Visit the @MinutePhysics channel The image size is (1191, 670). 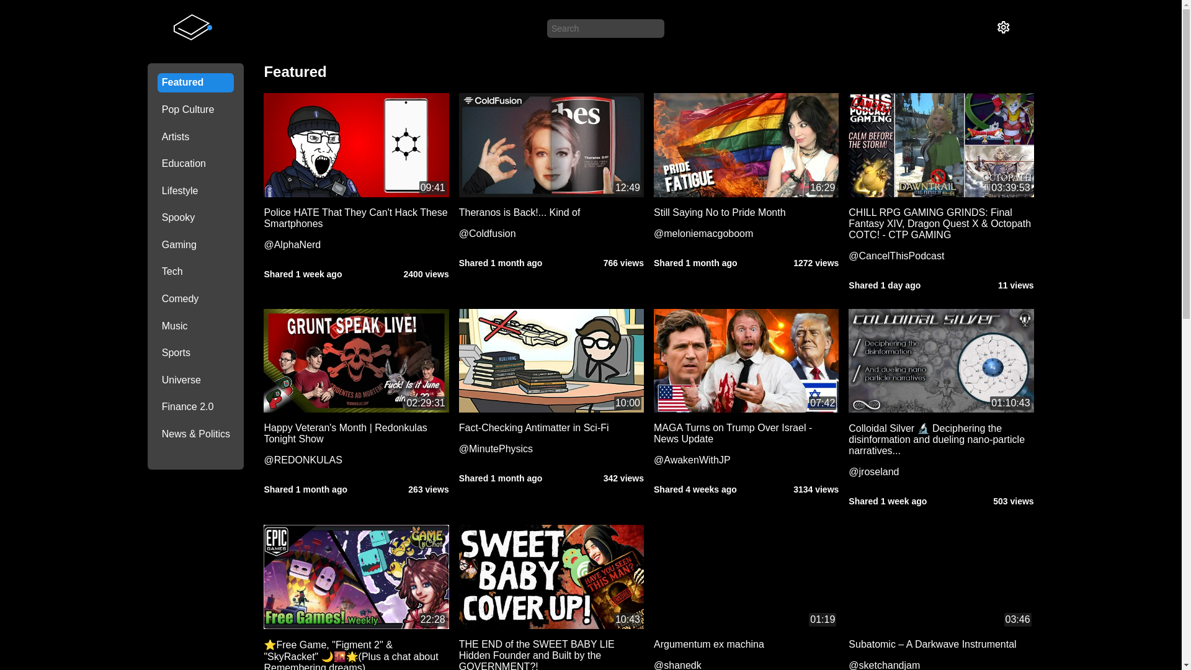496,449
